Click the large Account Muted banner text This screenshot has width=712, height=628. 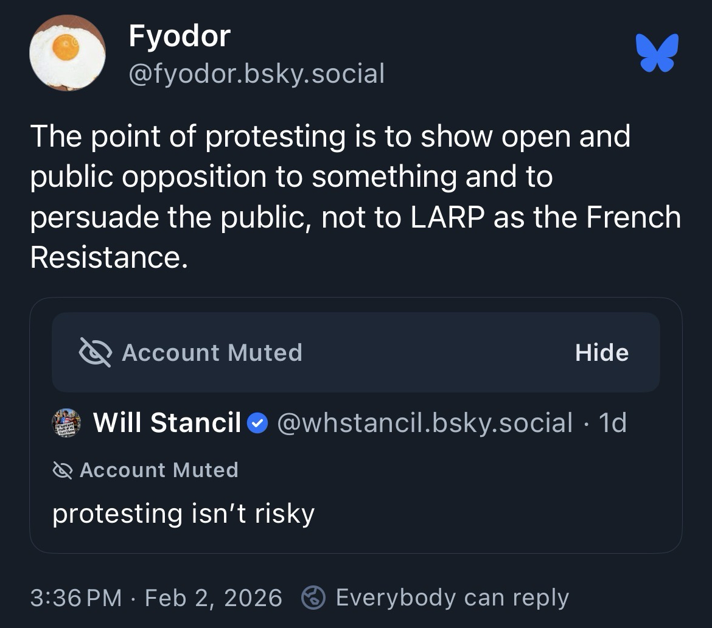pyautogui.click(x=212, y=353)
